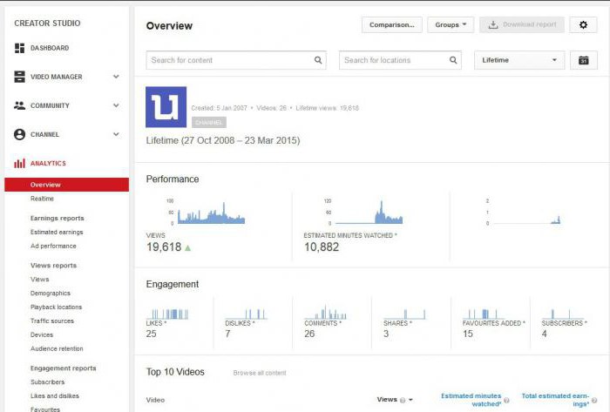Open the Favourites added chart
The image size is (610, 412).
[x=484, y=314]
